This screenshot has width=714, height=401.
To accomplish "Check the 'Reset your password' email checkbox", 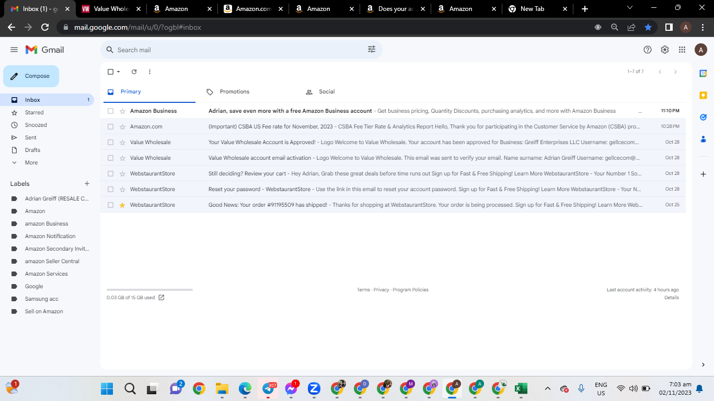I will (x=110, y=189).
